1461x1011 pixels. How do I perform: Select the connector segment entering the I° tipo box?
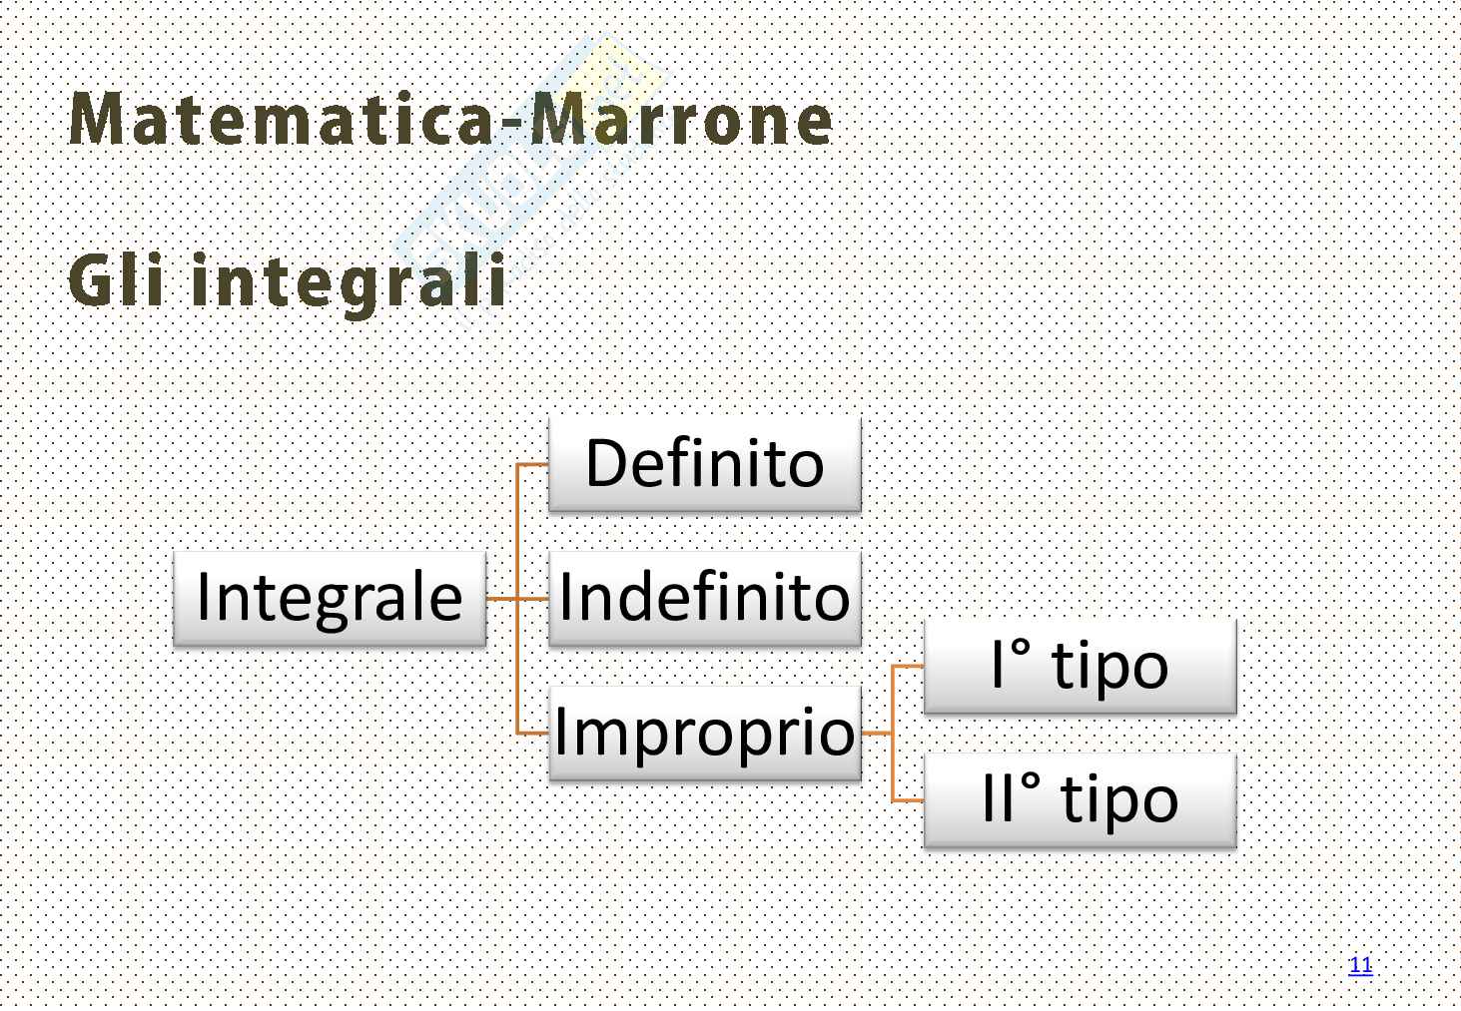point(908,666)
